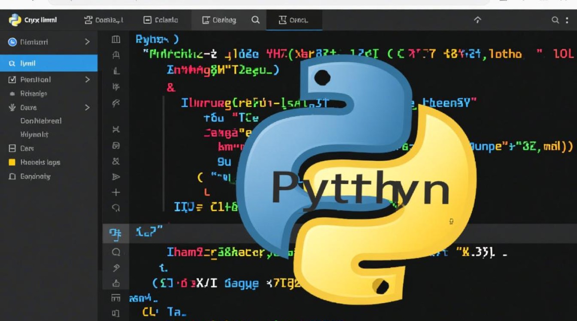577x321 pixels.
Task: Expand the chevron on the first sidebar row
Action: pyautogui.click(x=87, y=42)
